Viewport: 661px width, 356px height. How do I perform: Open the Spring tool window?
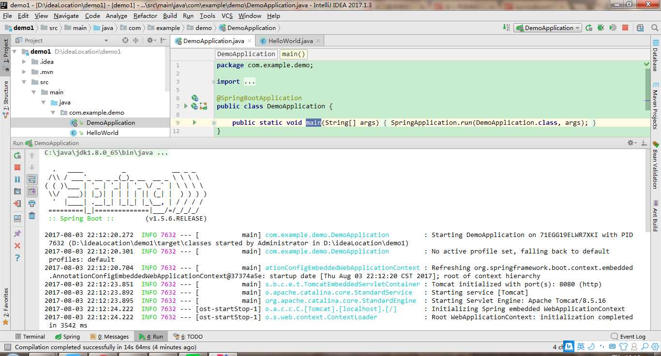click(x=67, y=337)
